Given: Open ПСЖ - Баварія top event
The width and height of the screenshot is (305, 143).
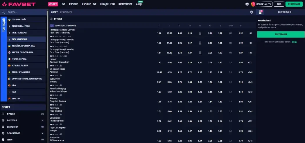Looking at the screenshot, I should [x=26, y=33].
